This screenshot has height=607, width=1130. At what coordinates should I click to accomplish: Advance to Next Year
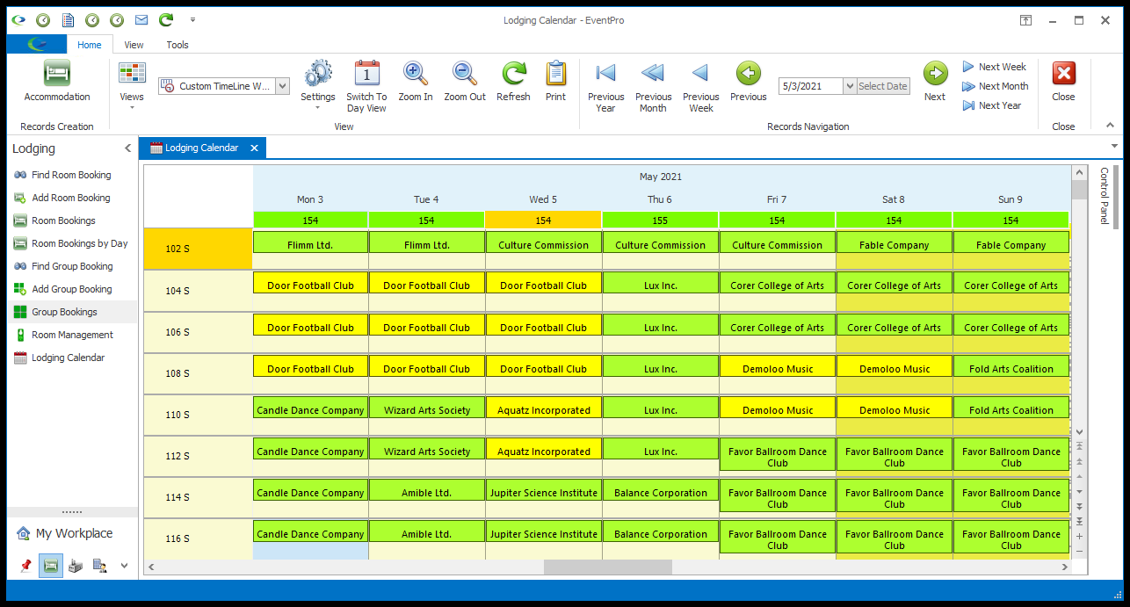click(992, 105)
